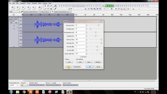
Task: Click the user settings Rename button
Action: click(x=98, y=62)
